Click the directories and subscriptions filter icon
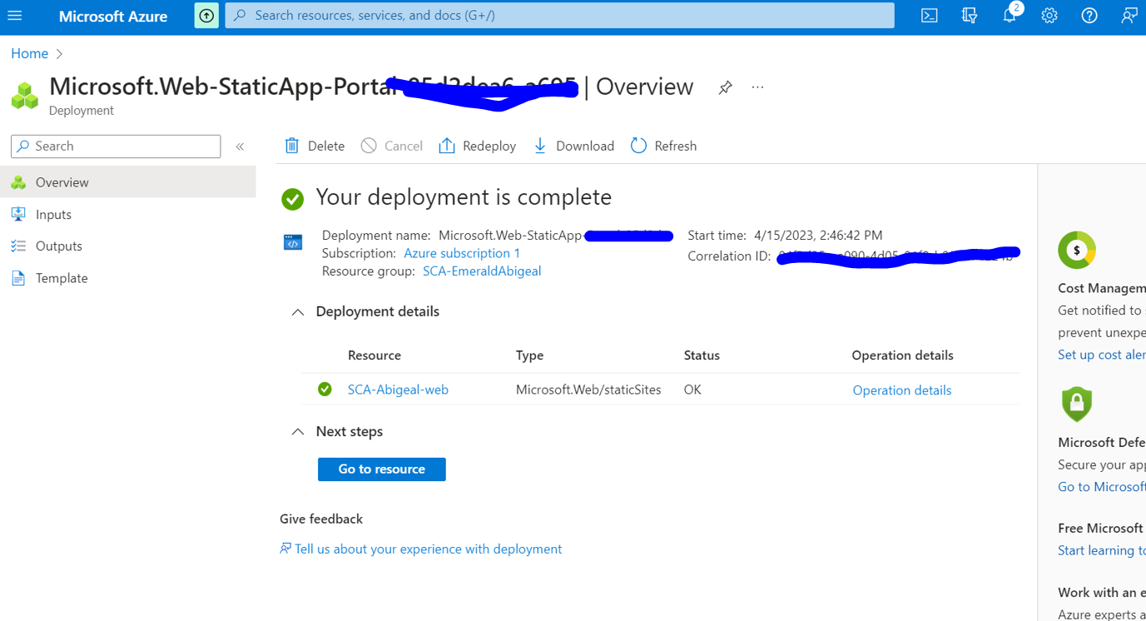1146x621 pixels. pos(969,16)
